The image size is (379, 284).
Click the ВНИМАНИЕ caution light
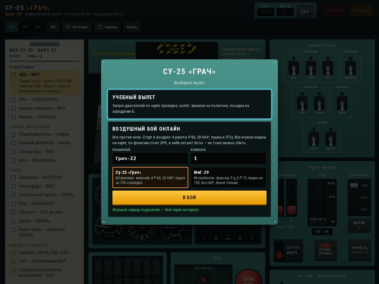362,10
